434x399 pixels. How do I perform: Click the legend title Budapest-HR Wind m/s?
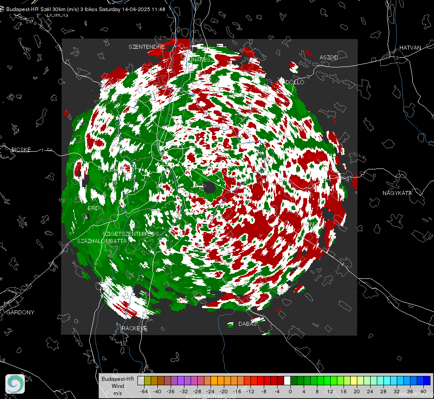117,386
